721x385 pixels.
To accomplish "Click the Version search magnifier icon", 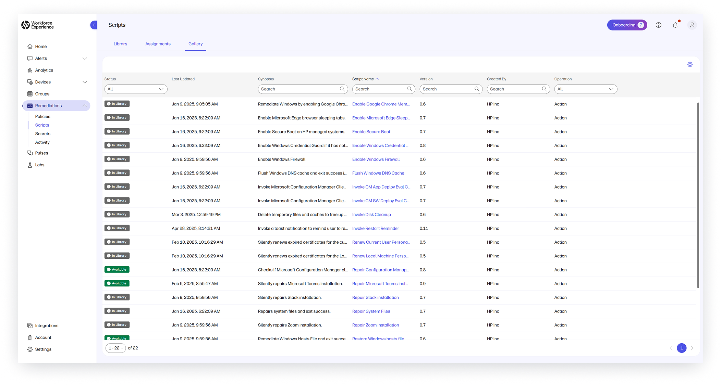I will (x=477, y=89).
